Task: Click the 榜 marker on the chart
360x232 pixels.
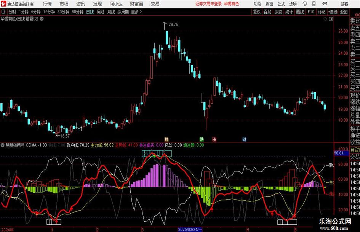Action: click(x=167, y=139)
